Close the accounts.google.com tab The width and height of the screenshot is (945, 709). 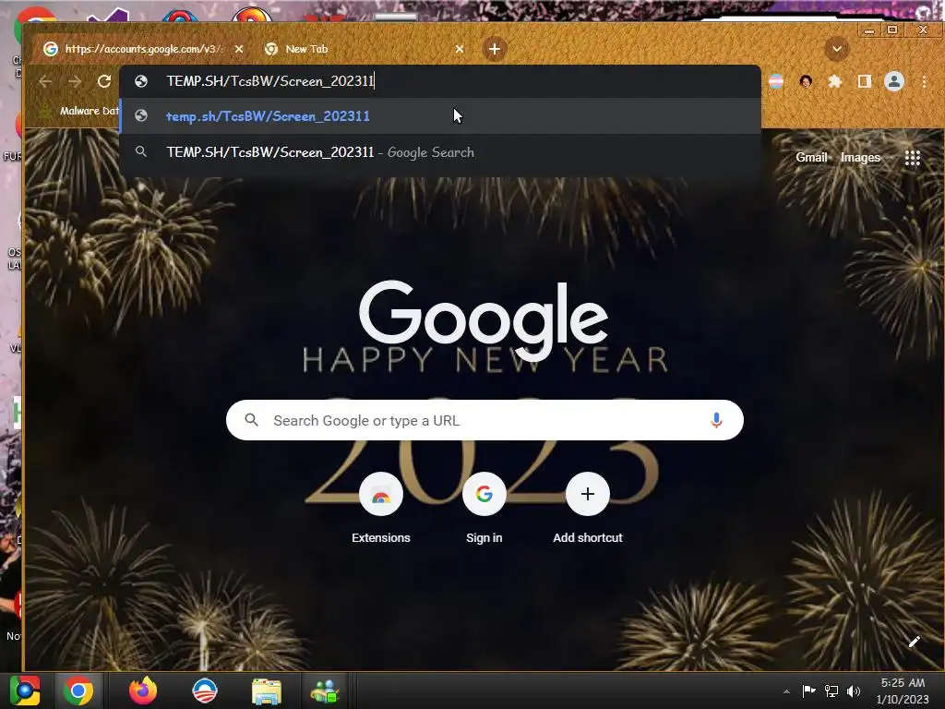click(x=239, y=49)
